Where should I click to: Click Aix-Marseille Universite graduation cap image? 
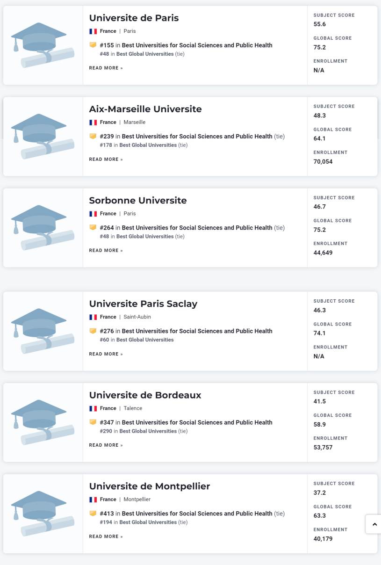[x=43, y=137]
